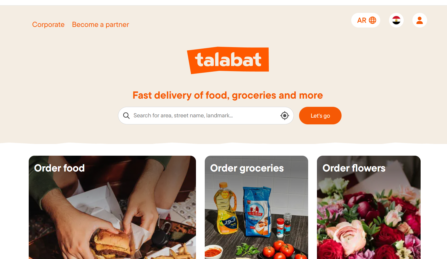
Task: Click the Let's go button
Action: [x=320, y=116]
